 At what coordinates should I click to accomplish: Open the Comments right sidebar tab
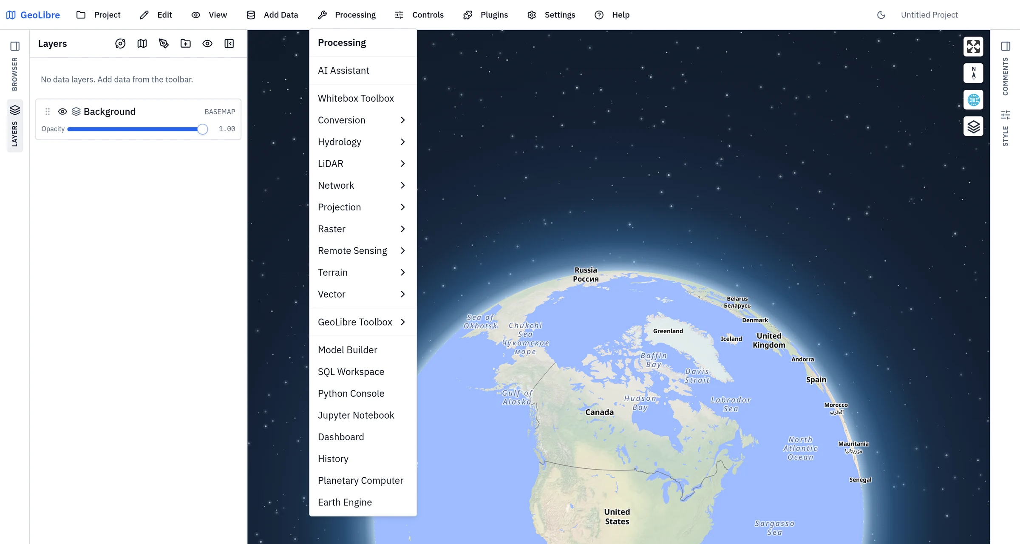point(1005,76)
